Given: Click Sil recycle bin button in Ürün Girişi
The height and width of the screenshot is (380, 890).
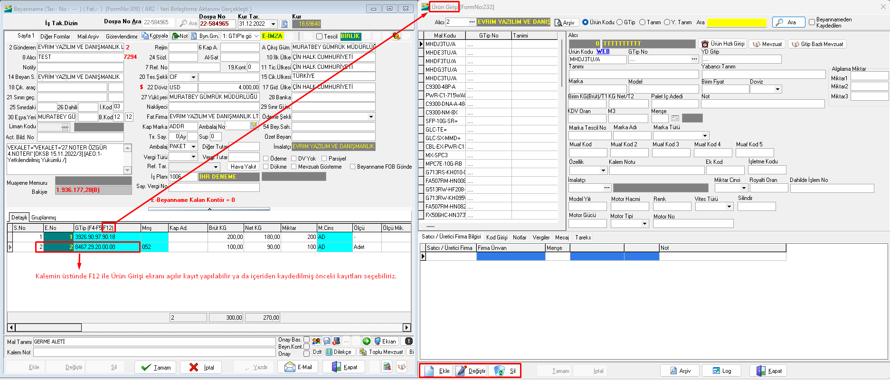Looking at the screenshot, I should [504, 371].
